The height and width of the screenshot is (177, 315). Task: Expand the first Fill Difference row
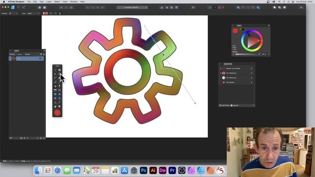click(221, 73)
